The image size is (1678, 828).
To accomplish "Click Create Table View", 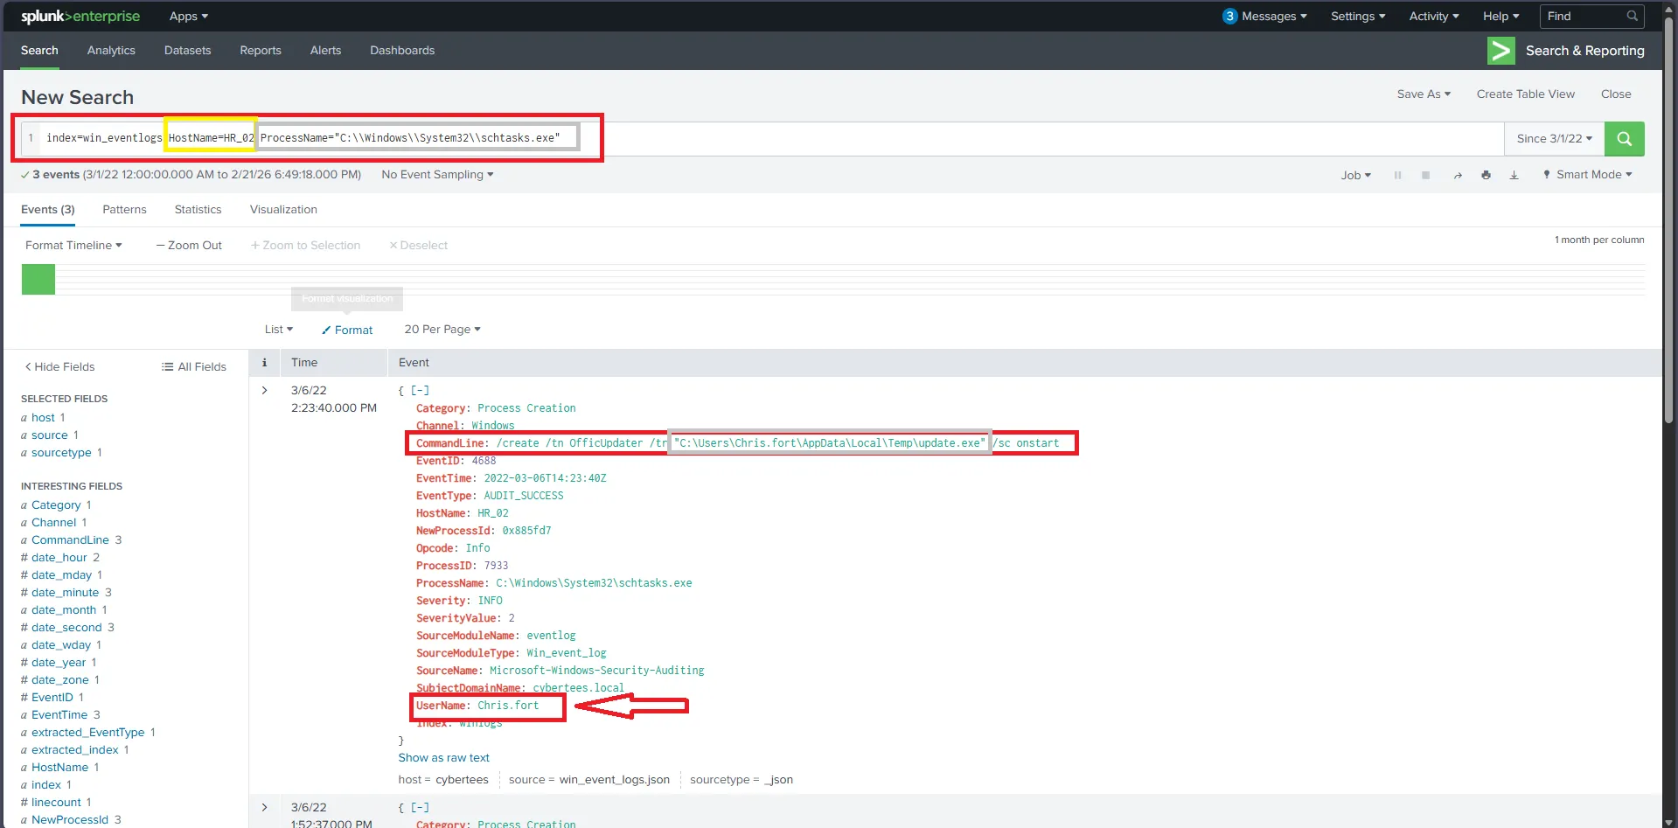I will click(x=1525, y=94).
